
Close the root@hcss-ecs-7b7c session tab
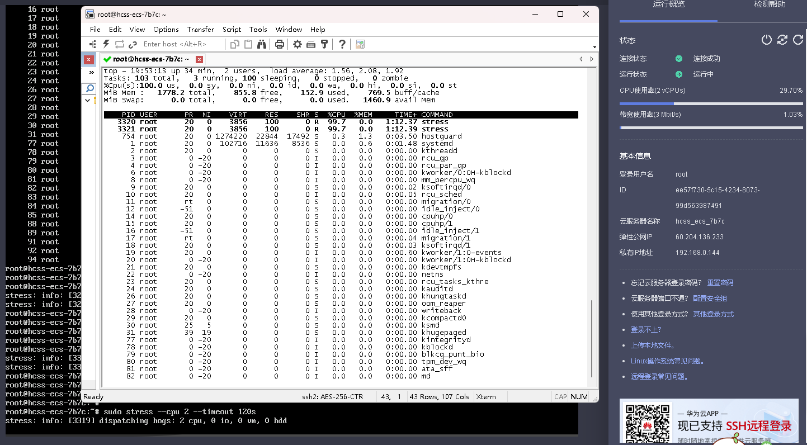point(199,59)
